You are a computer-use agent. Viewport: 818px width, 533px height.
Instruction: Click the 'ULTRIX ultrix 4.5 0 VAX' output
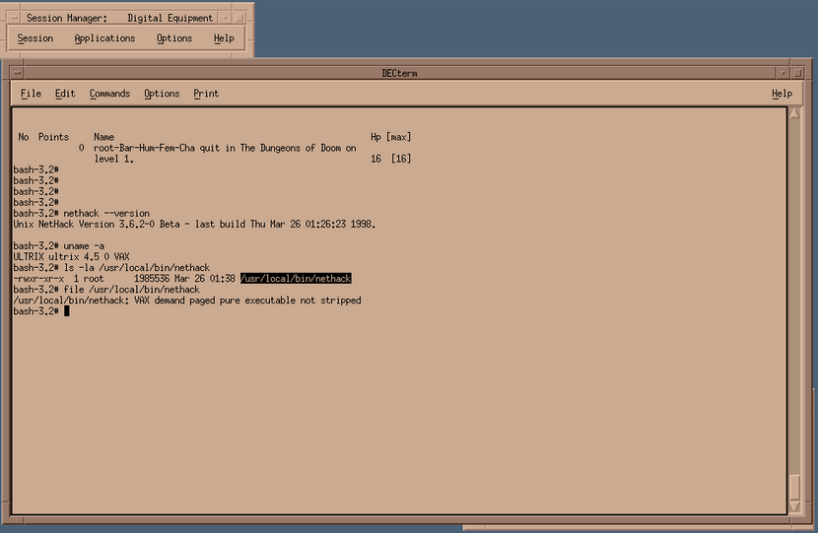pos(72,256)
